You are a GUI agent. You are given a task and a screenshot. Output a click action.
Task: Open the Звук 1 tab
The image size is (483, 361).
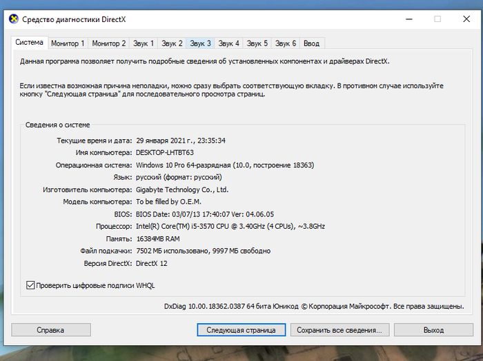pyautogui.click(x=144, y=43)
